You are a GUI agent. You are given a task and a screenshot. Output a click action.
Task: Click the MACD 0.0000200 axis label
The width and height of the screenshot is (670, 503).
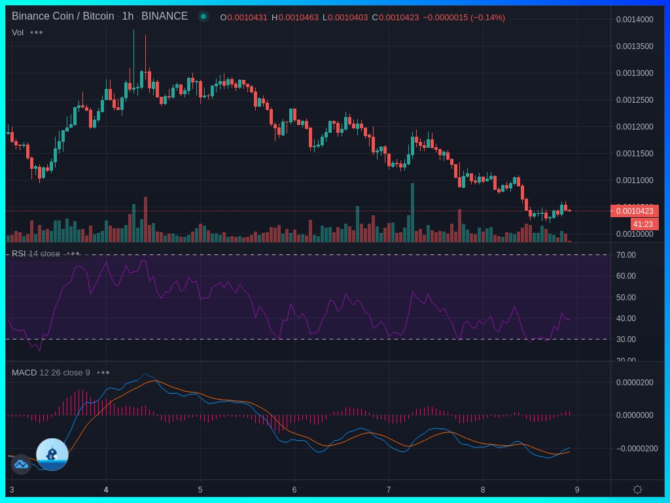click(x=635, y=383)
